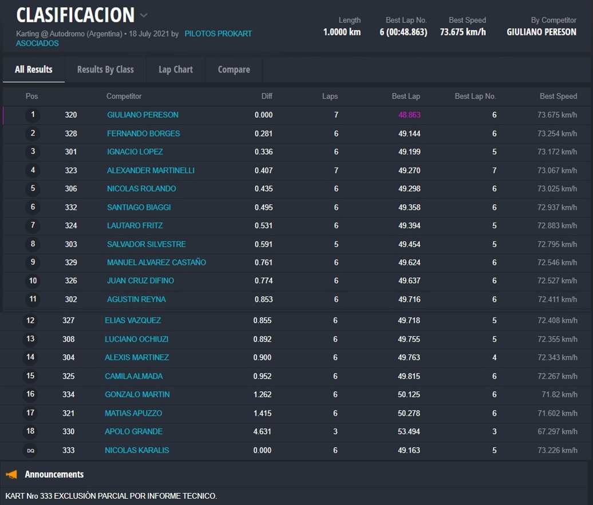Viewport: 593px width, 505px height.
Task: Expand the chevron next to CLASIFICACION title
Action: click(x=144, y=15)
